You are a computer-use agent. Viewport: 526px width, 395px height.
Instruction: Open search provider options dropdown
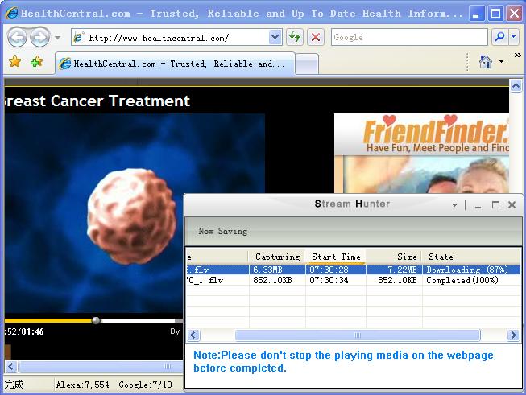514,37
